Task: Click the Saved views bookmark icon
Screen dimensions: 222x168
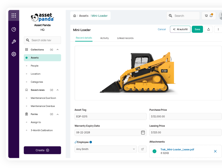Action: click(27, 90)
